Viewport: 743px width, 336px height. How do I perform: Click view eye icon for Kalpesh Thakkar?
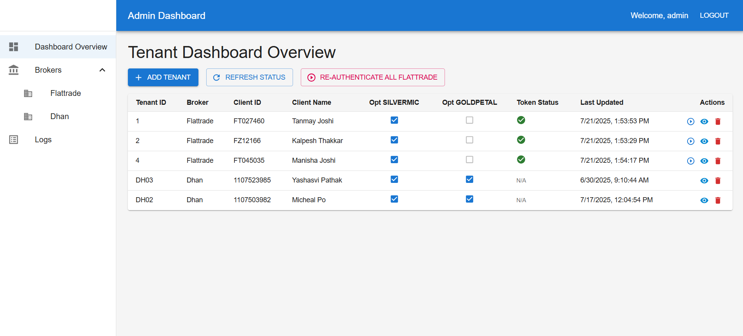point(704,141)
